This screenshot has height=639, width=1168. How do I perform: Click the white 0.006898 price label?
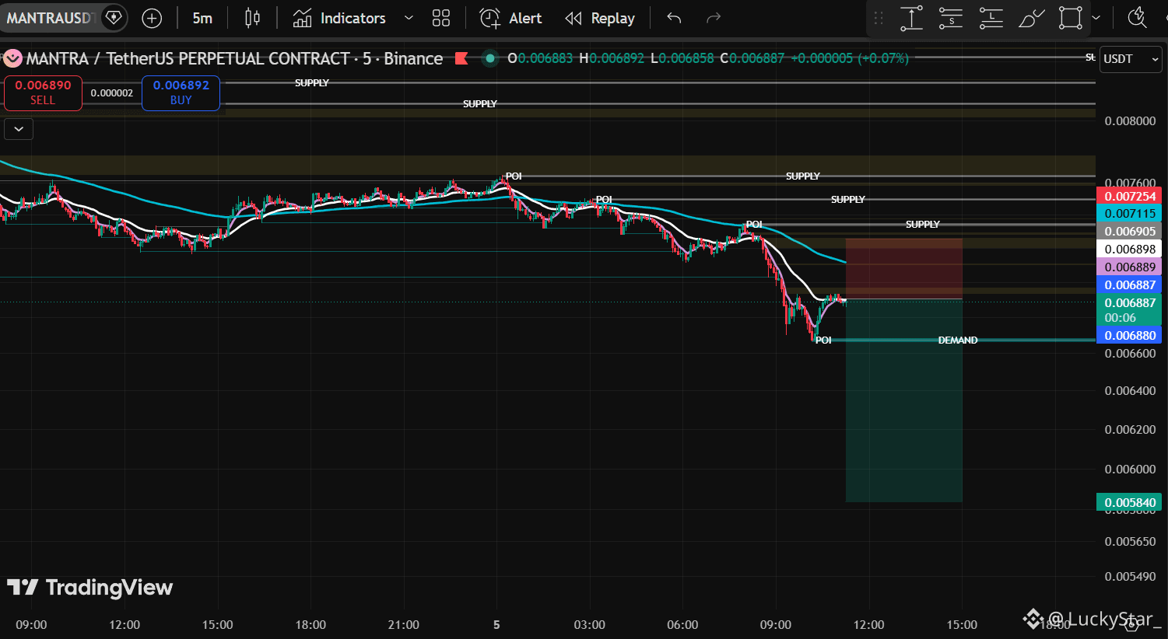coord(1129,250)
